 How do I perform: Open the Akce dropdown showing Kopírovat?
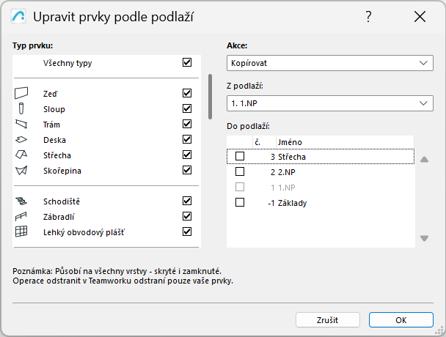[329, 63]
